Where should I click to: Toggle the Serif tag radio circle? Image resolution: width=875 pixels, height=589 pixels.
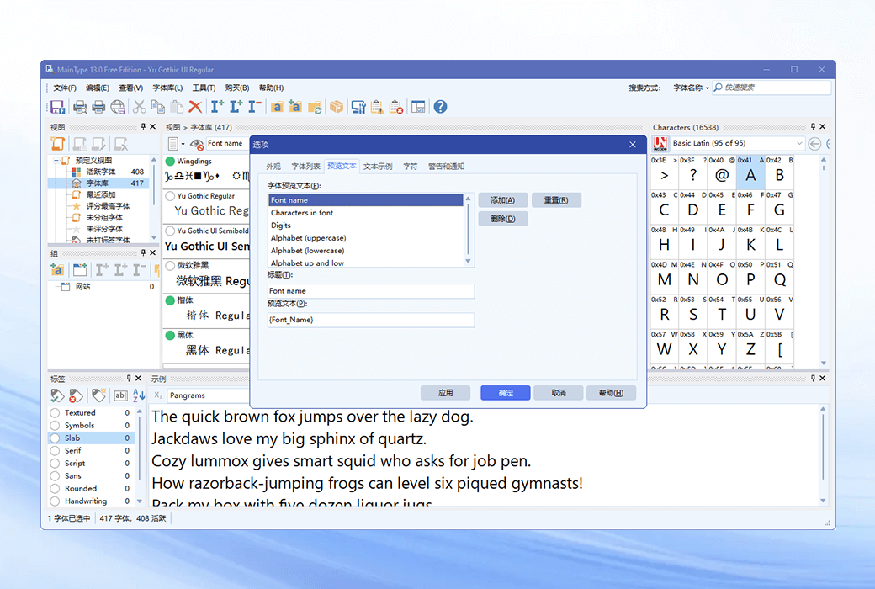tap(55, 450)
